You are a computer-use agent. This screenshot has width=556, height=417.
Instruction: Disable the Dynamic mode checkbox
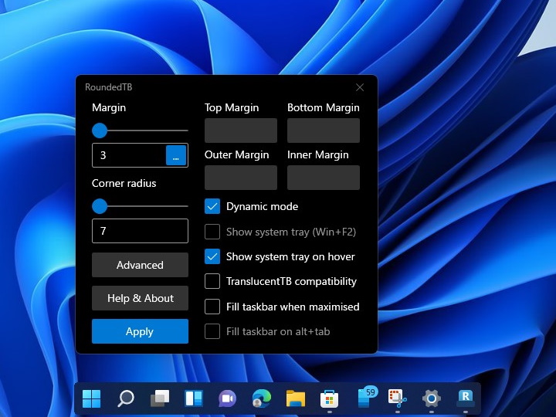click(212, 206)
